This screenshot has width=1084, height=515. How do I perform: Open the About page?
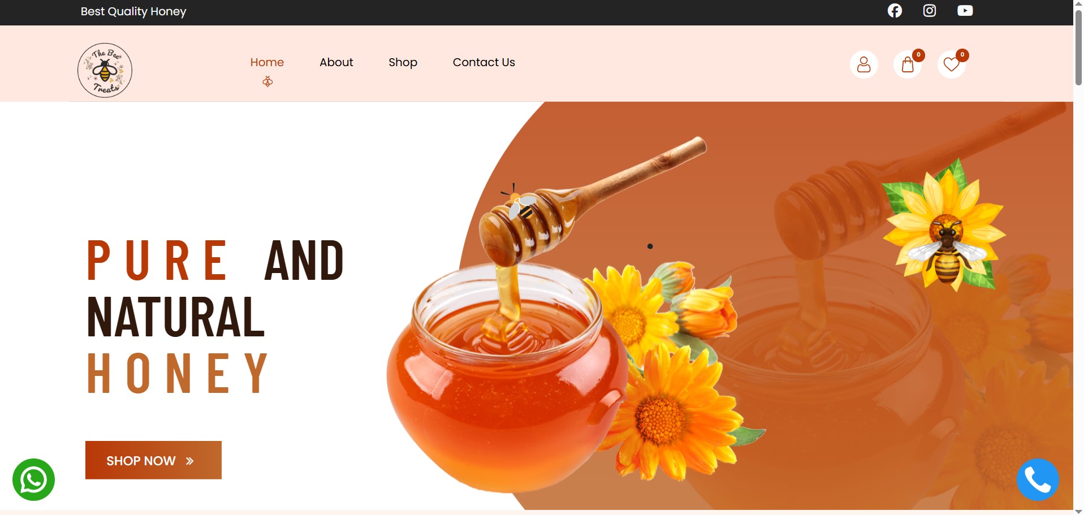[336, 62]
